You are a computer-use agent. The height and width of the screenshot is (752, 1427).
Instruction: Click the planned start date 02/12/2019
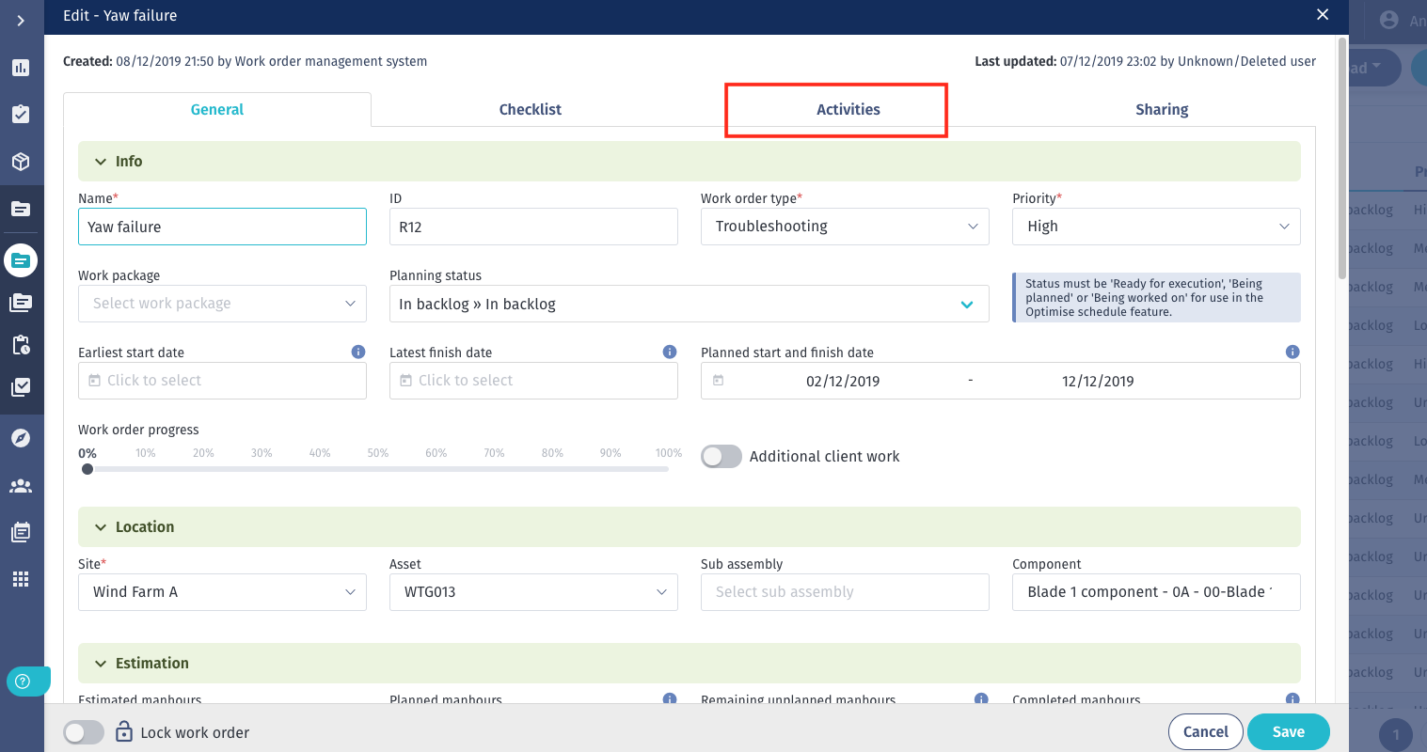pos(843,381)
